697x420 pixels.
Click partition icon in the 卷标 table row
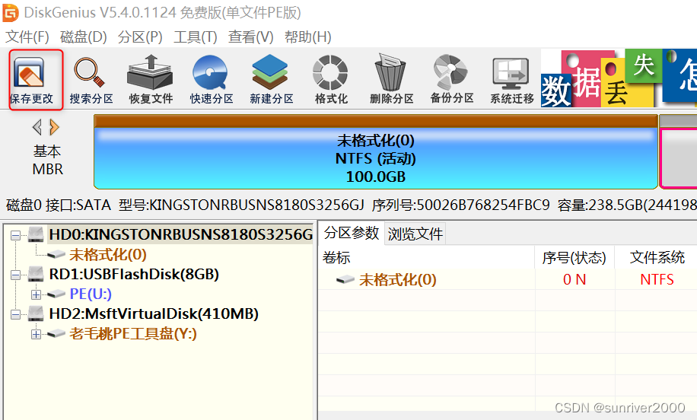pyautogui.click(x=345, y=279)
